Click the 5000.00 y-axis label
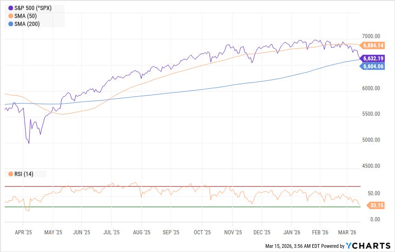Screen dimensions: 395x252 pyautogui.click(x=371, y=140)
